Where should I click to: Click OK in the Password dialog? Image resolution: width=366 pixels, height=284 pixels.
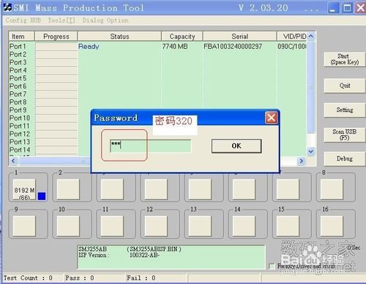[x=236, y=146]
